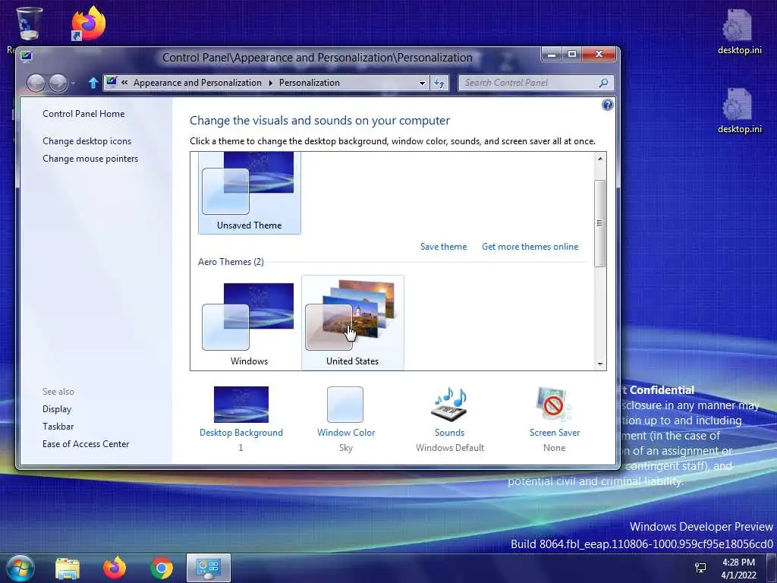Open Screen Saver settings icon
The height and width of the screenshot is (583, 777).
pos(553,405)
